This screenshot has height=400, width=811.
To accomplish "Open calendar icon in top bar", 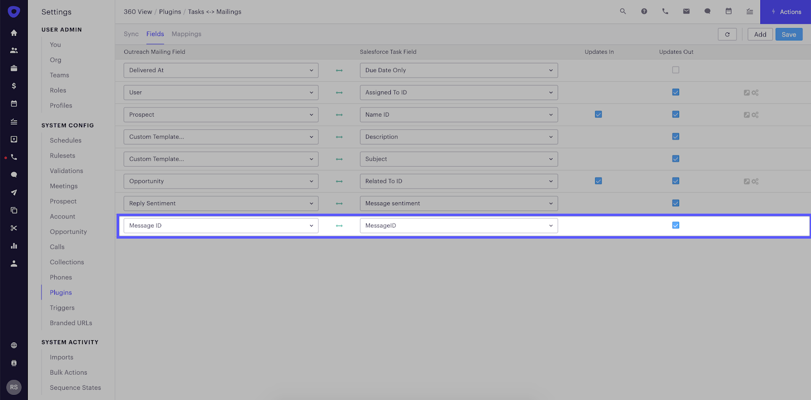I will (x=728, y=11).
